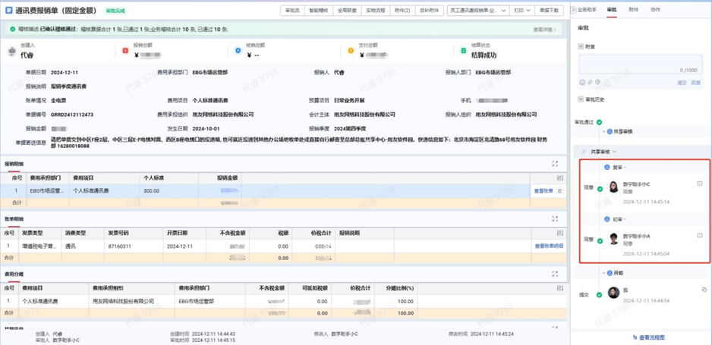Collapse the 附言 section toggle
712x345 pixels.
[581, 47]
